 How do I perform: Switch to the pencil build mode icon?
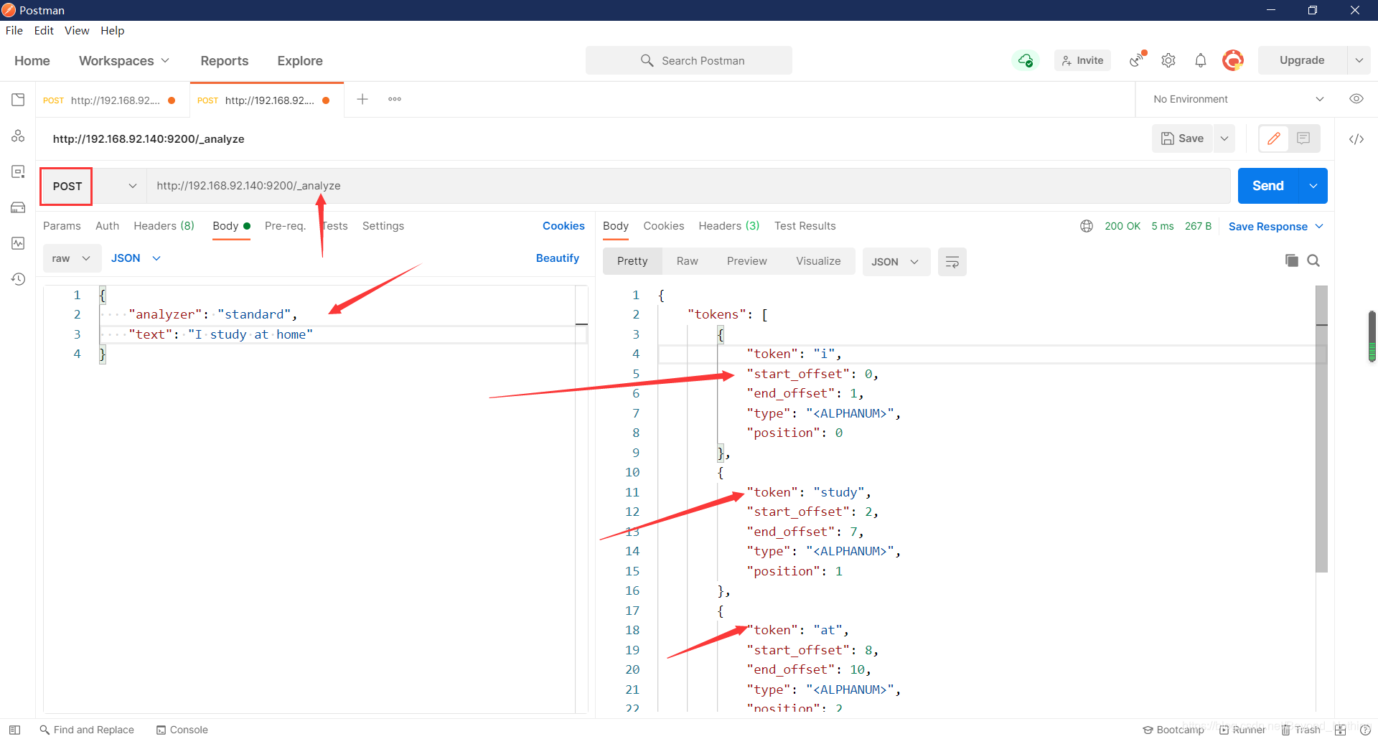point(1274,138)
